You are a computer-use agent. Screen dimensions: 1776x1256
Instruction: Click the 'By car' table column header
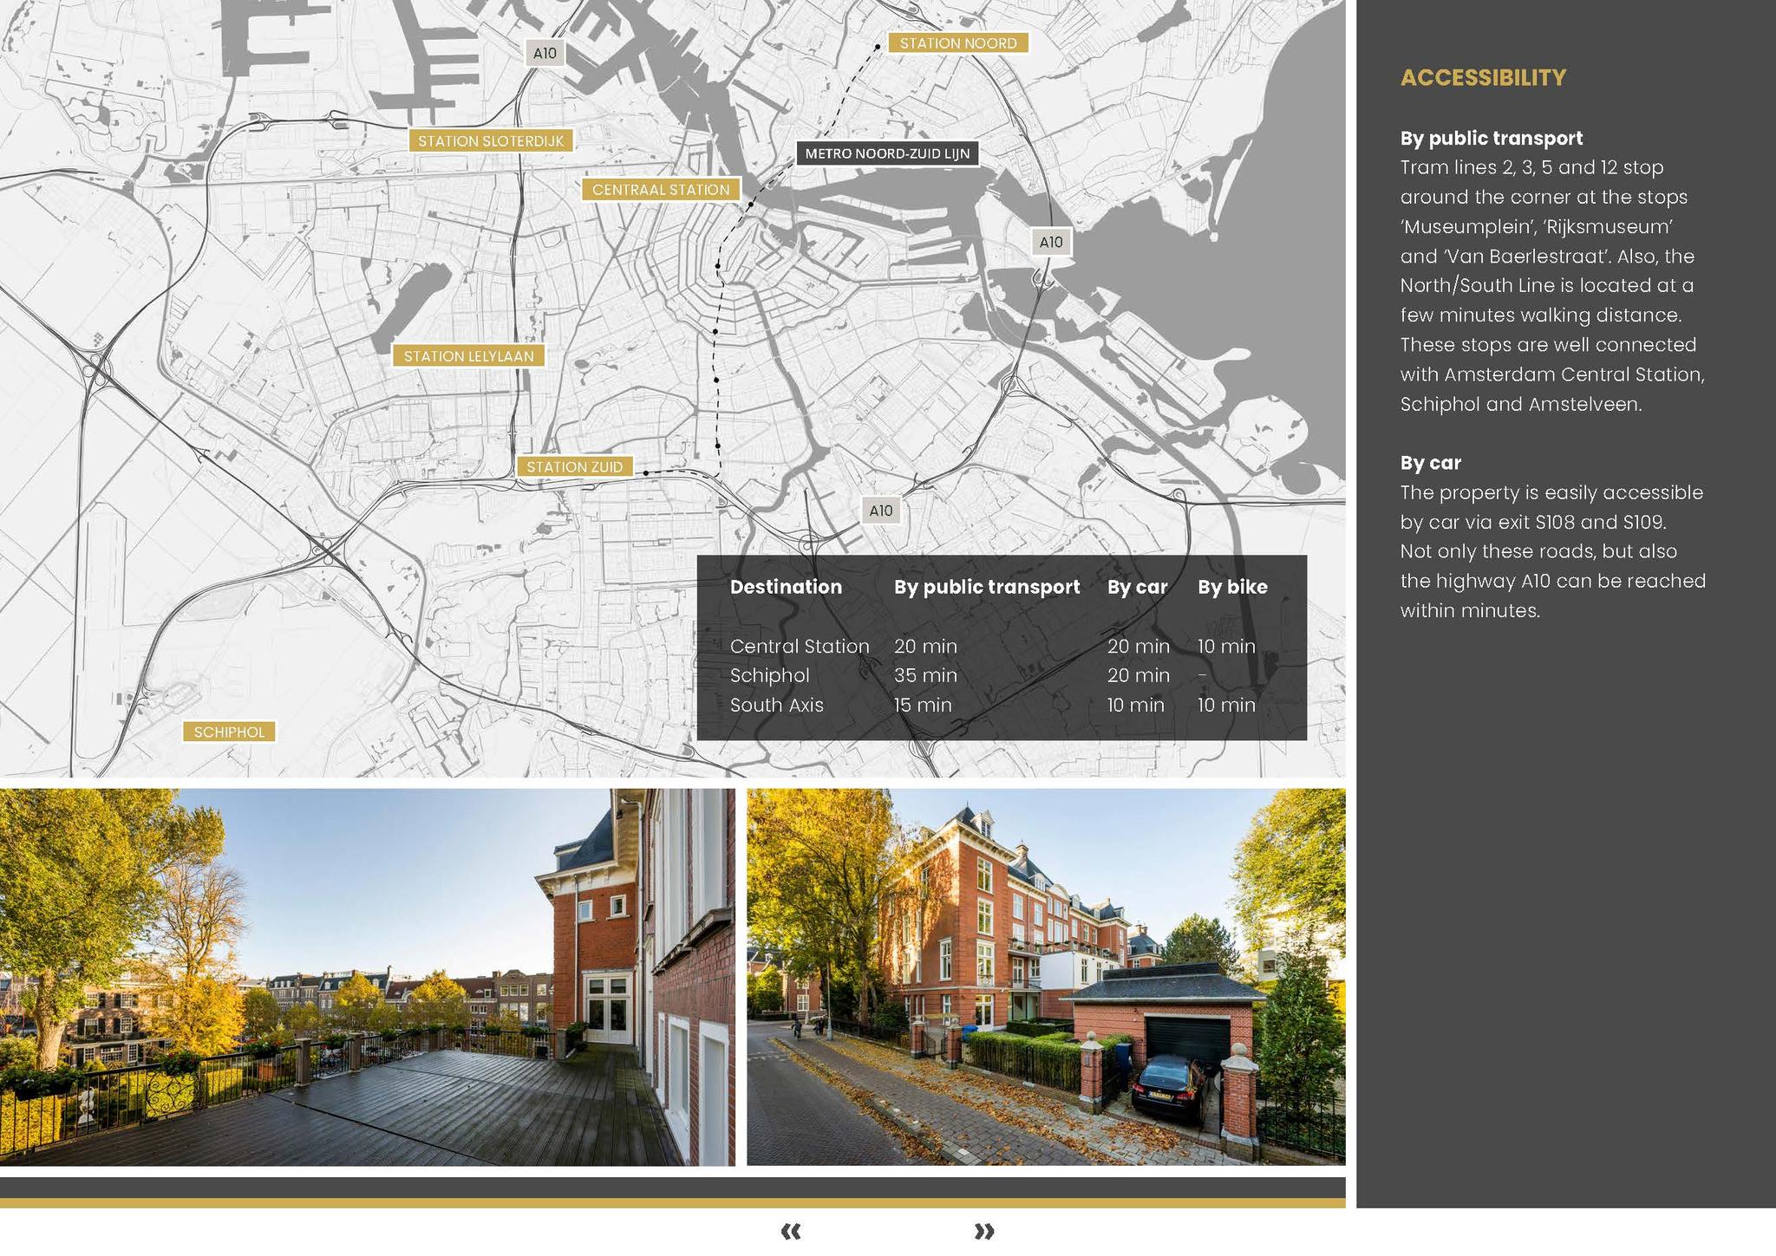click(x=1137, y=587)
